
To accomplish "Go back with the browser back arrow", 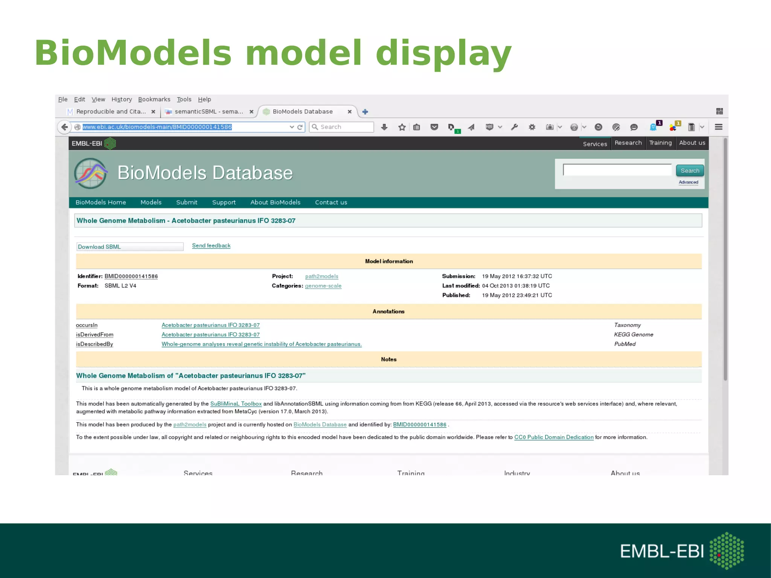I will [x=64, y=127].
